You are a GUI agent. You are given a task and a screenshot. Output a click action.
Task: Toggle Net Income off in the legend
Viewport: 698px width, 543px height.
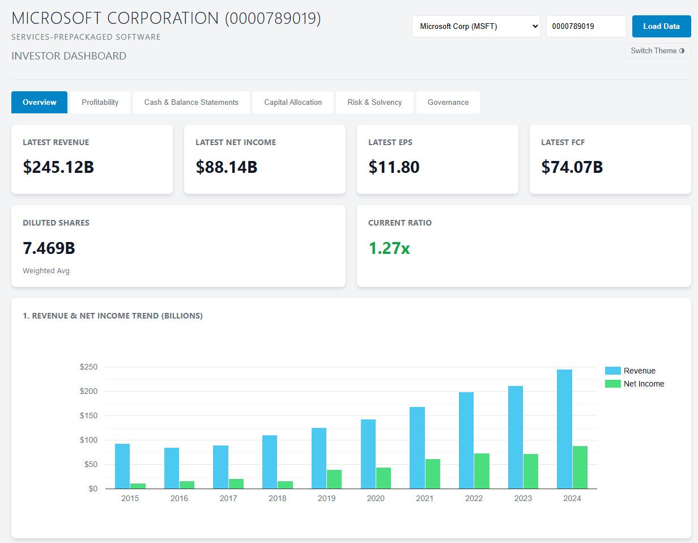[645, 384]
